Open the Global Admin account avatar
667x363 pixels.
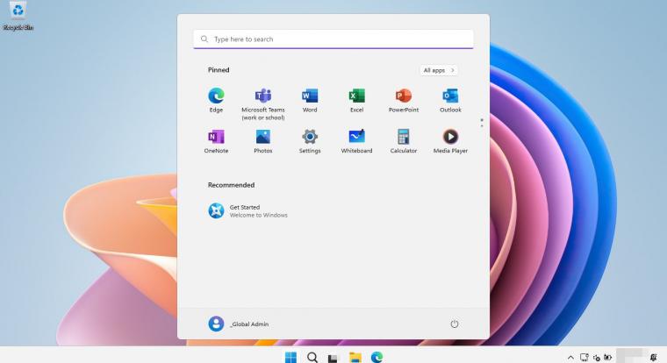[x=216, y=324]
